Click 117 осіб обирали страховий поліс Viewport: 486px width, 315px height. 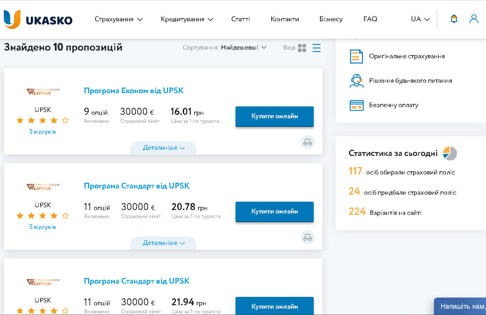[x=402, y=171]
